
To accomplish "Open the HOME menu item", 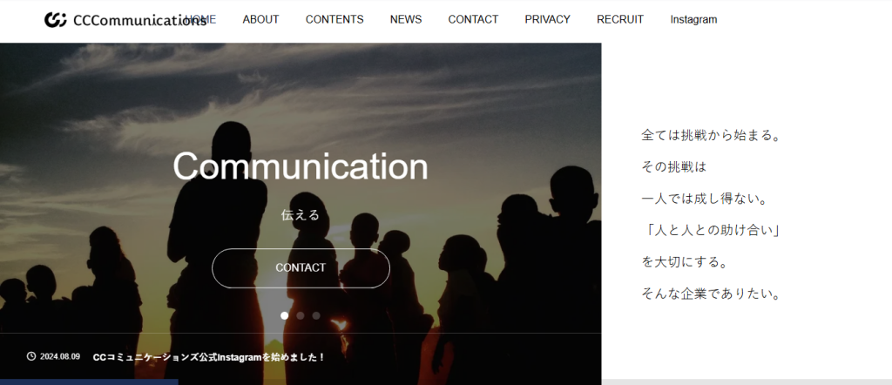I will point(200,19).
